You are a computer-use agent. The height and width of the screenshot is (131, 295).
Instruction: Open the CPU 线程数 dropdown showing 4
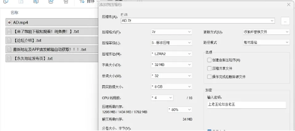coord(162,98)
